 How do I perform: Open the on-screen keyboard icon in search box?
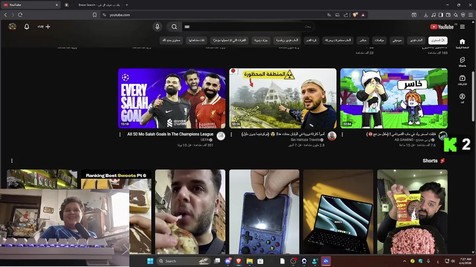(187, 27)
